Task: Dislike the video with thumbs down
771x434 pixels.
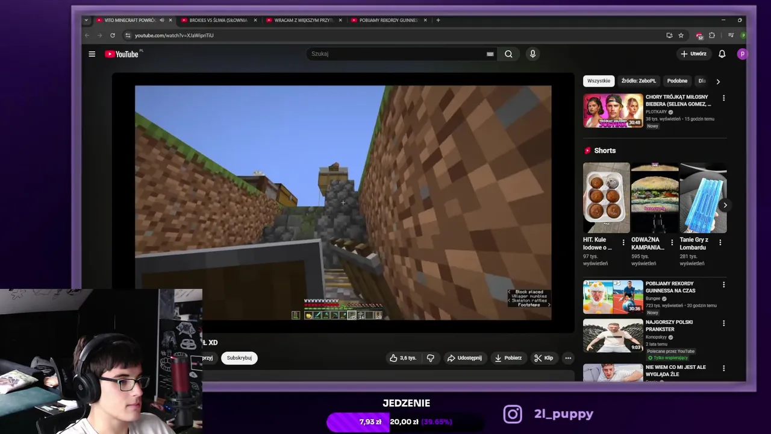Action: (x=430, y=357)
